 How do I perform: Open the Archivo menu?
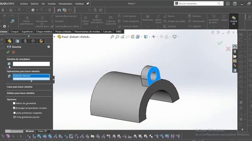click(x=24, y=4)
